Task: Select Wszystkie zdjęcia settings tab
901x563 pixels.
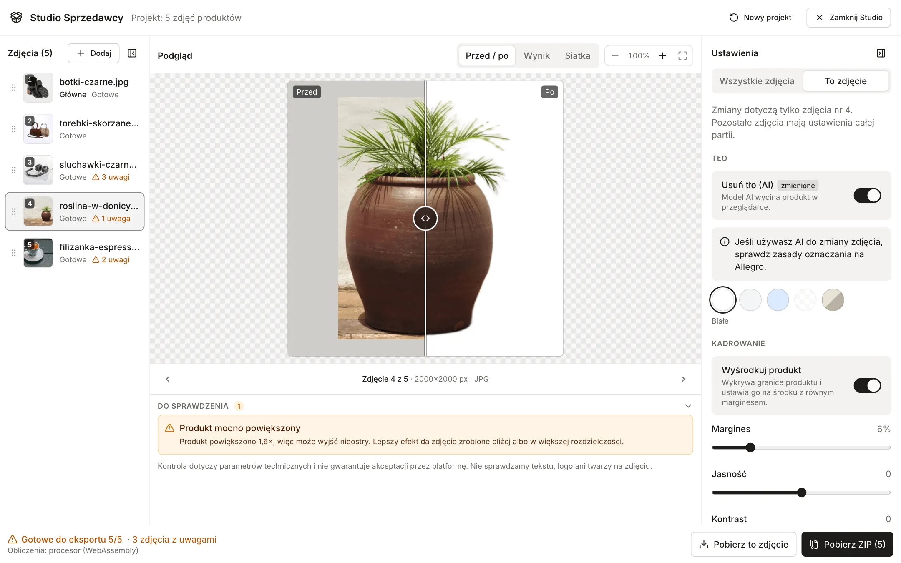Action: 757,81
